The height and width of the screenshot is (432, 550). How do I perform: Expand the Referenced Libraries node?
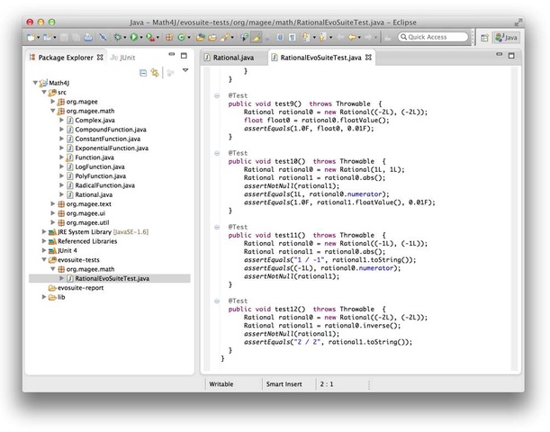(44, 241)
